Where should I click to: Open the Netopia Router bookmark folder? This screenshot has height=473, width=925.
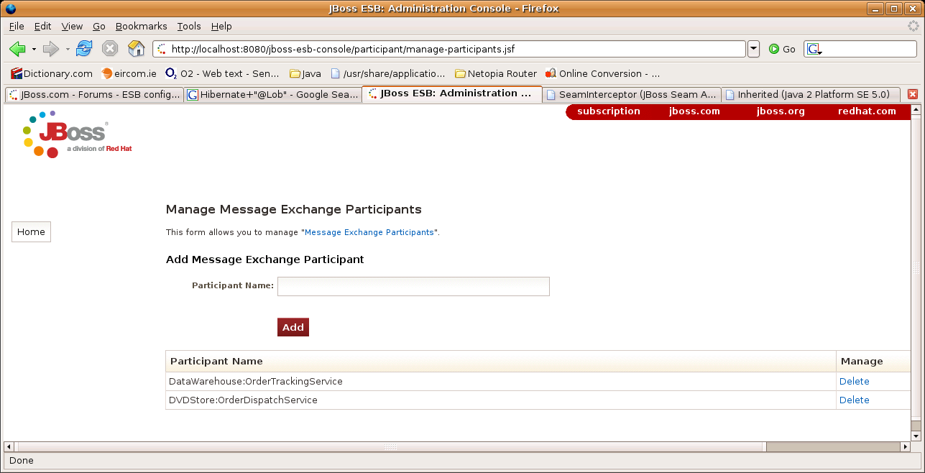pos(496,73)
